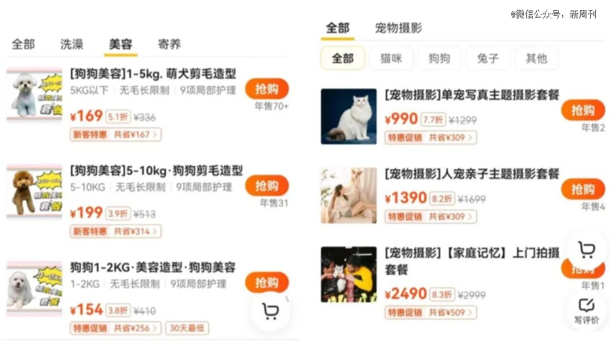Expand 新客特惠 共省¥314 details

click(x=116, y=232)
